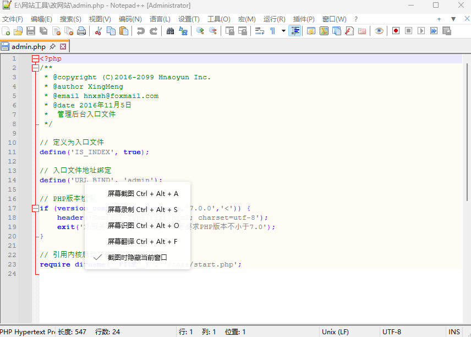Click the Stop recording macro icon

point(408,31)
